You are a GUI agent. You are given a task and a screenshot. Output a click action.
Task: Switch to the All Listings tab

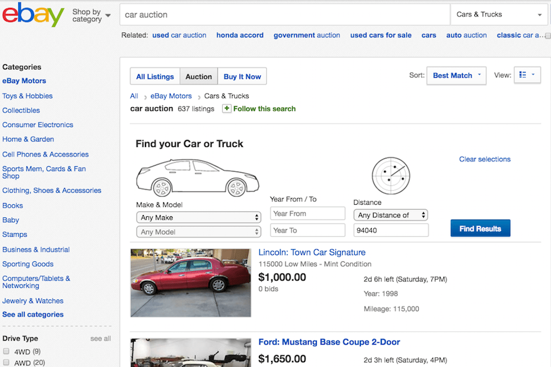click(x=155, y=76)
